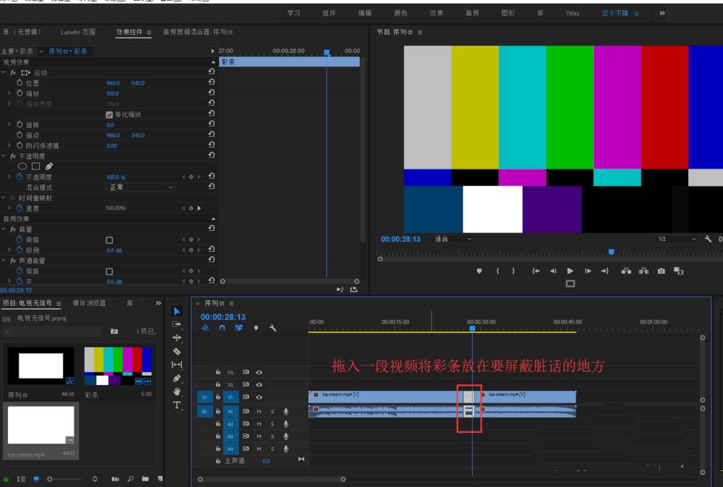This screenshot has width=723, height=487.
Task: Click the Add Marker icon in the program monitor
Action: pos(480,271)
